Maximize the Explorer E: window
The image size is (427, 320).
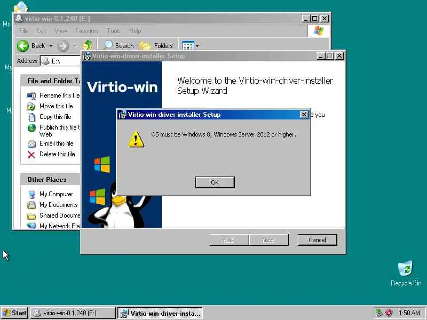point(315,19)
